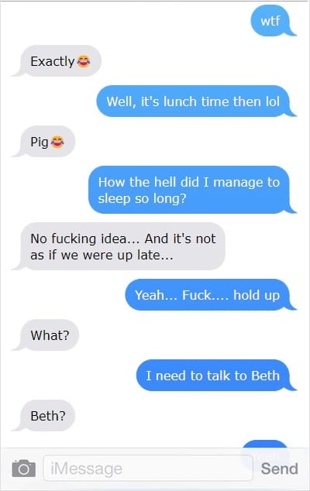Viewport: 310px width, 491px height.
Task: Click 'sleep so long?' text line
Action: pyautogui.click(x=142, y=198)
